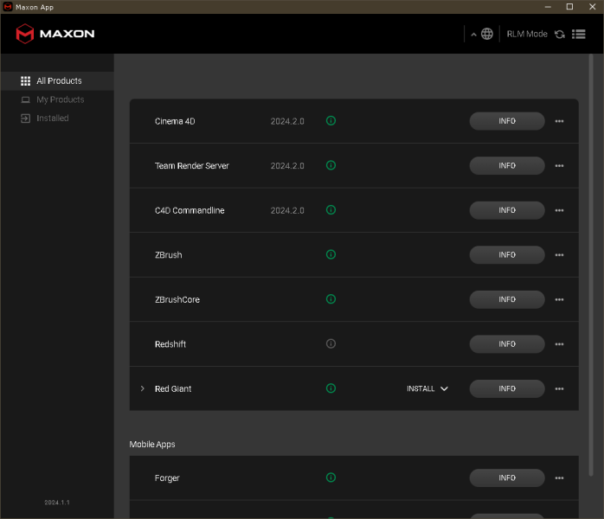Click the ZBrushCore product name
Screen dimensions: 604x519
pos(177,299)
